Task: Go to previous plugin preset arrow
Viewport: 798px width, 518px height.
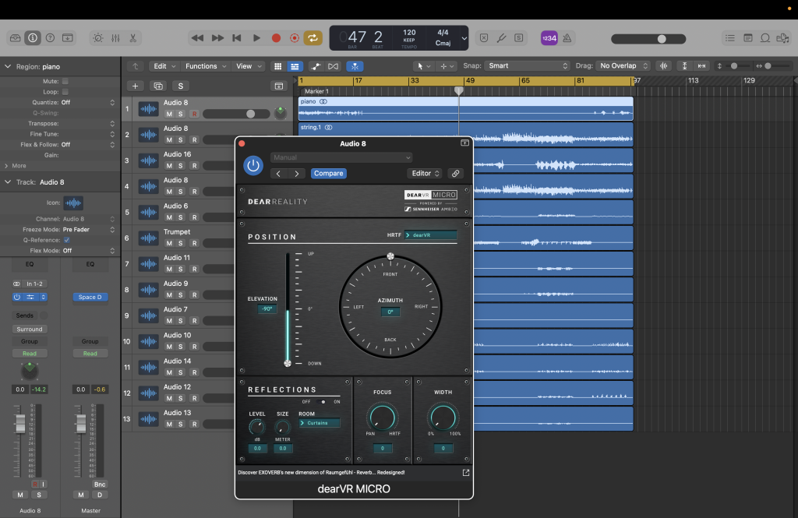Action: tap(278, 174)
